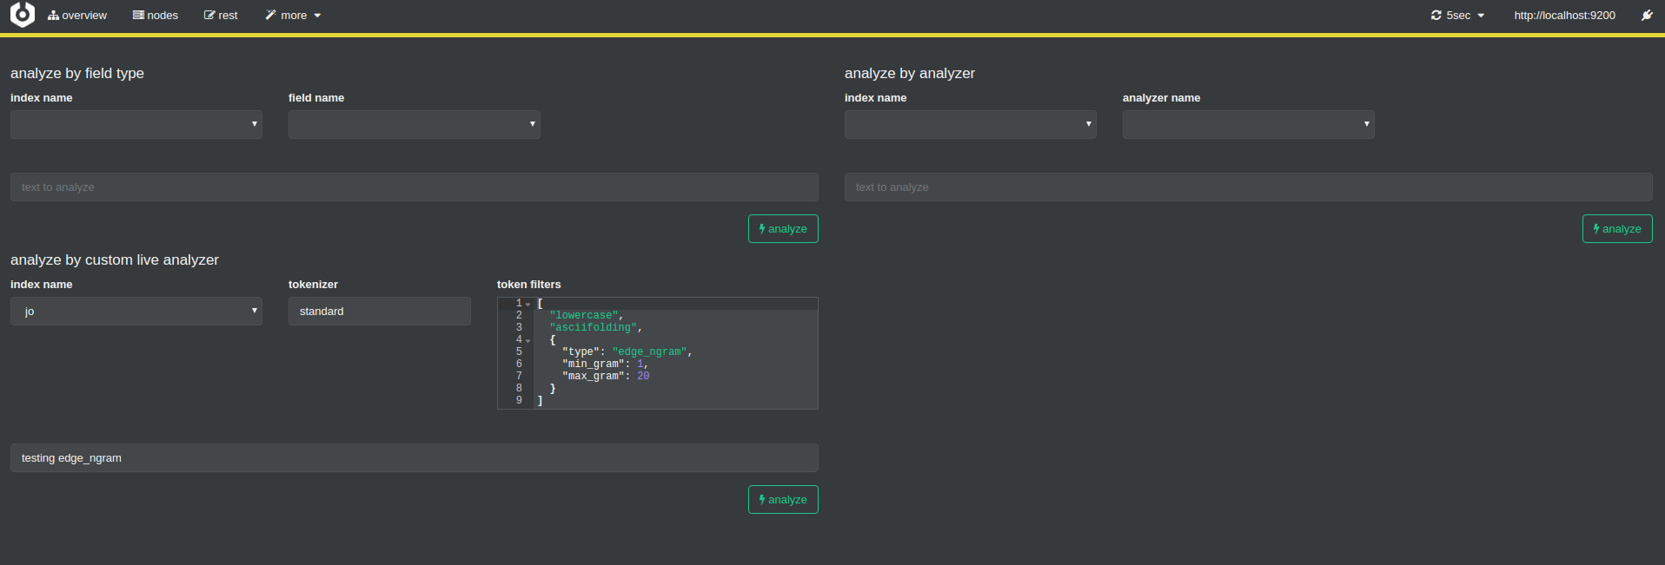Screen dimensions: 1665x565
Task: Click the plug connection icon
Action: click(1646, 16)
